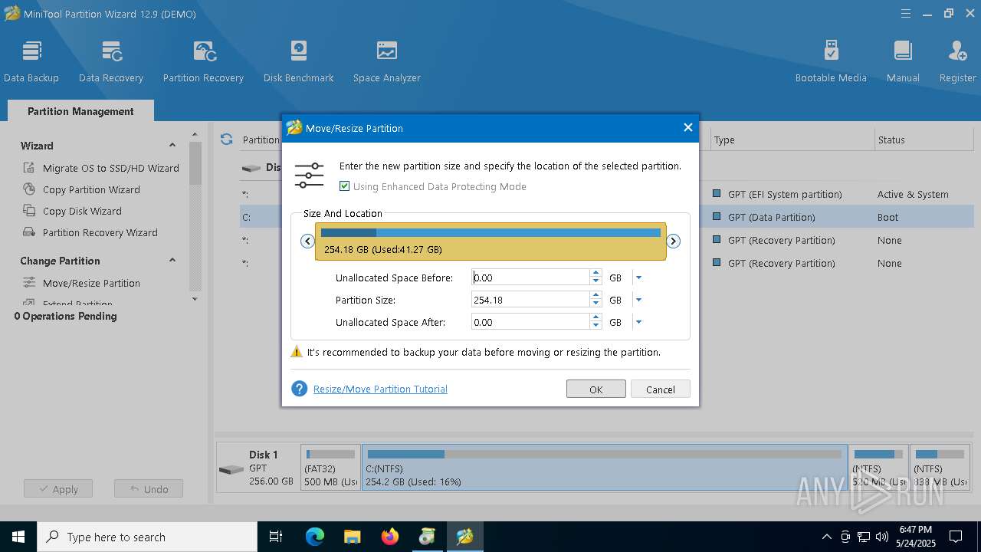This screenshot has height=552, width=981.
Task: Close the Move/Resize Partition dialog
Action: [x=687, y=127]
